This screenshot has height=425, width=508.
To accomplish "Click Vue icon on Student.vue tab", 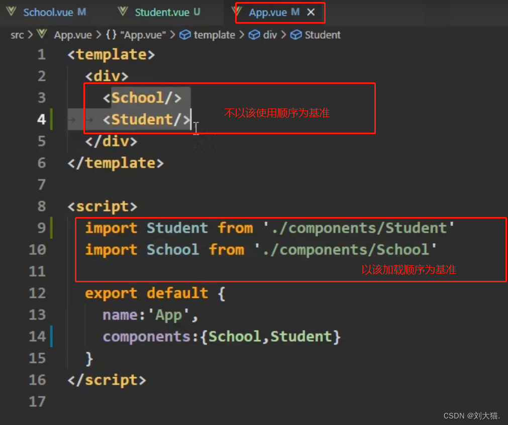I will (123, 12).
